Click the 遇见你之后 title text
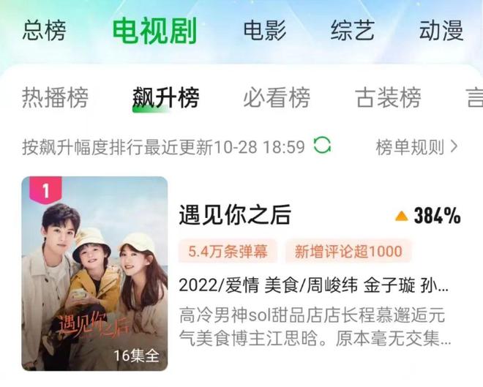This screenshot has width=483, height=387. click(235, 215)
